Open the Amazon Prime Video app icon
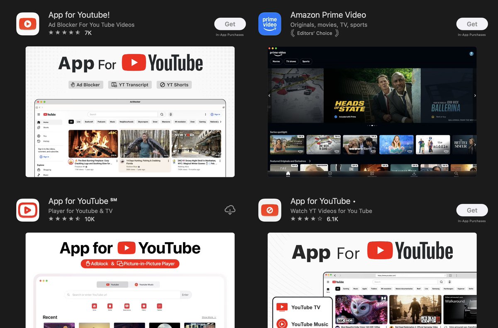 coord(270,24)
